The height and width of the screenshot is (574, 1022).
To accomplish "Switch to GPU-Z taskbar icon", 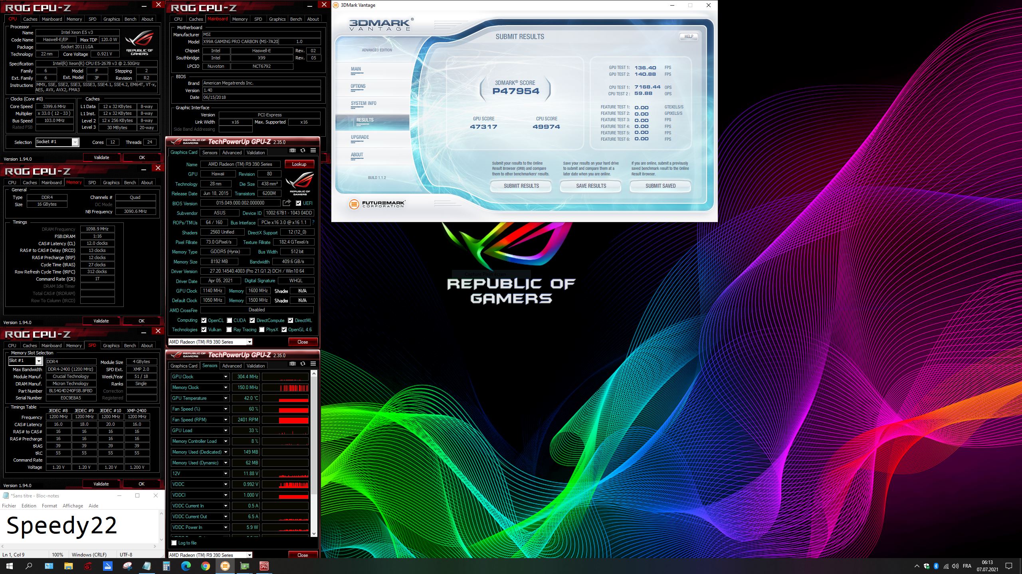I will pyautogui.click(x=245, y=566).
